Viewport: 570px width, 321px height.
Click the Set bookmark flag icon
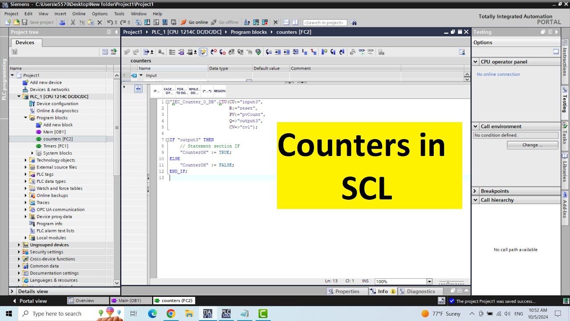[324, 52]
